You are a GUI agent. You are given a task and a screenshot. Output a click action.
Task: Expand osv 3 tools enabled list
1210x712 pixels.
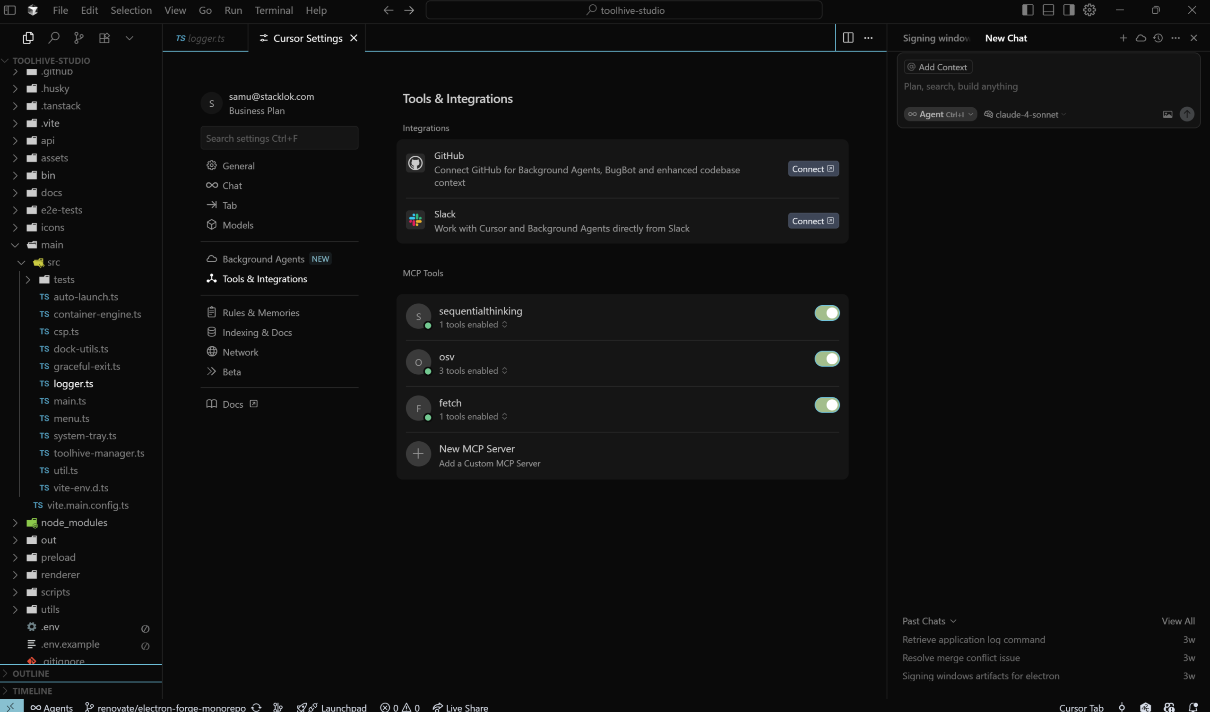coord(473,370)
